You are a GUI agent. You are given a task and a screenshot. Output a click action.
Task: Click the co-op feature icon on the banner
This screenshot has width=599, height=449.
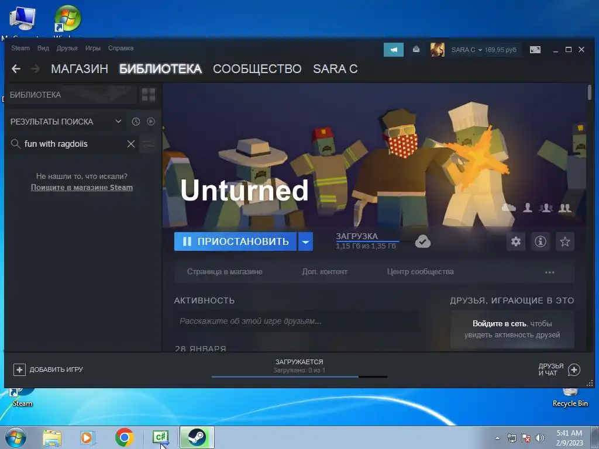[546, 208]
